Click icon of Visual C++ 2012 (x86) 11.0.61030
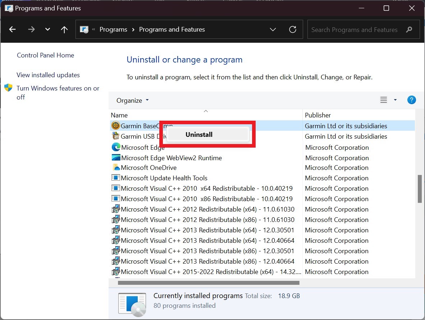Viewport: 425px width, 320px height. [x=116, y=219]
